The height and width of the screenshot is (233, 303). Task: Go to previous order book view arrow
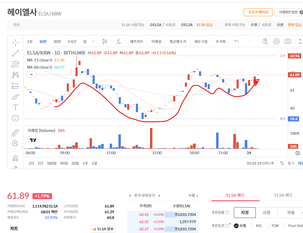[x=130, y=196]
